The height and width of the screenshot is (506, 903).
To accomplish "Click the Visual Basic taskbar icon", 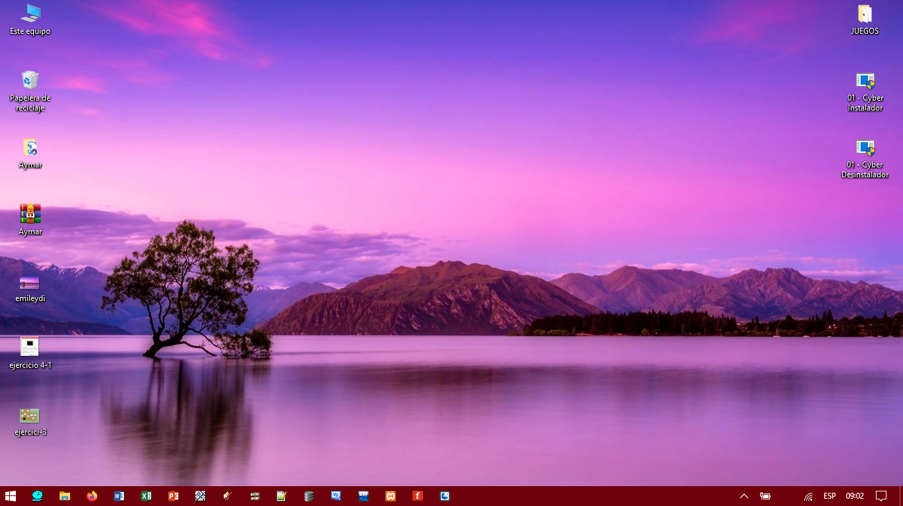I will pyautogui.click(x=336, y=495).
